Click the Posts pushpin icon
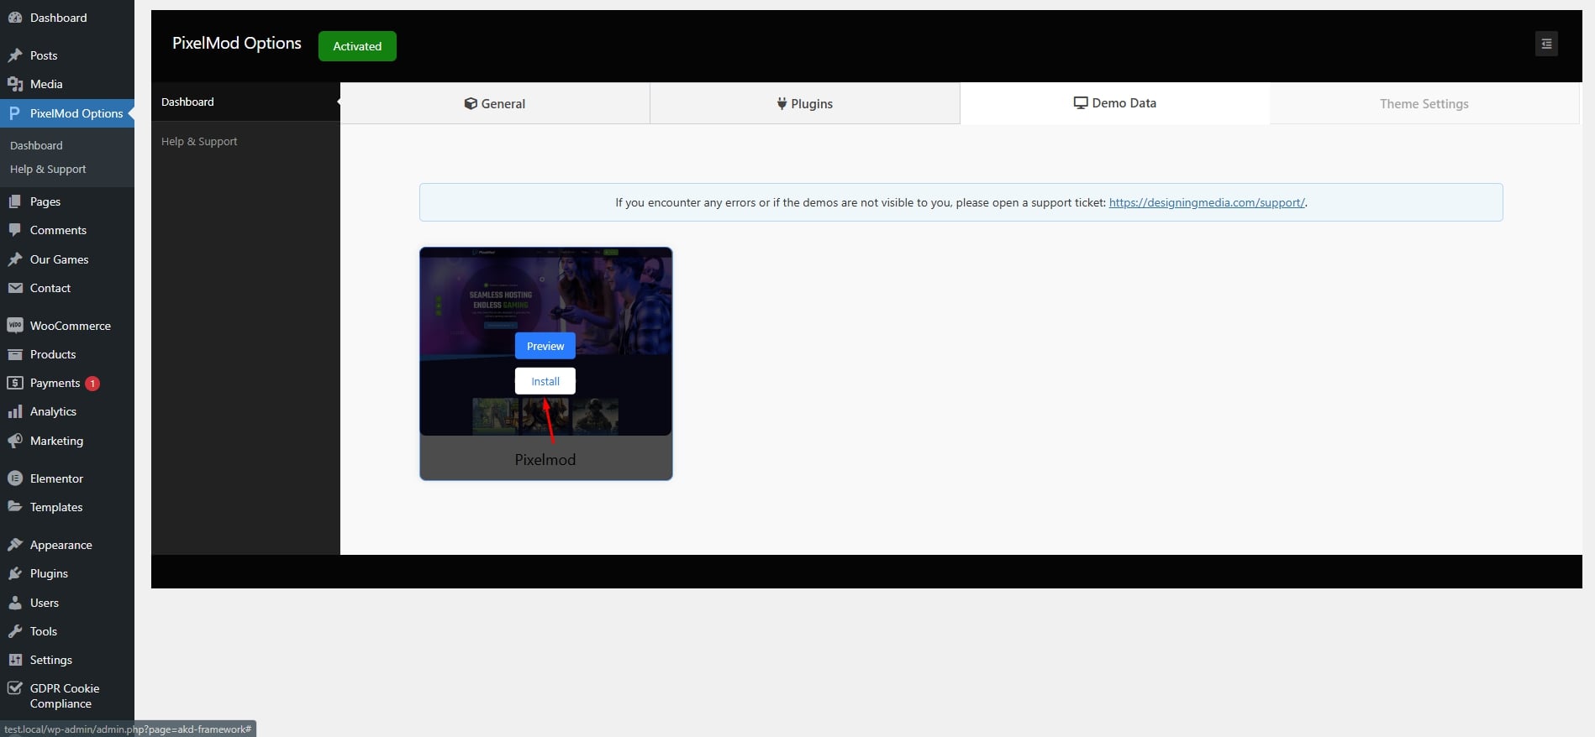Viewport: 1595px width, 737px height. click(x=15, y=55)
